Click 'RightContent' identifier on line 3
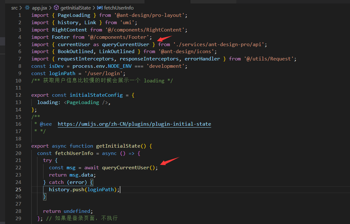Viewport: 350px width, 224px height. click(x=69, y=30)
